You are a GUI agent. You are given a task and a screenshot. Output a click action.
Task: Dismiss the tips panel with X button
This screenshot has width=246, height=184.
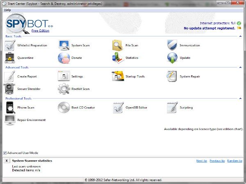7,161
